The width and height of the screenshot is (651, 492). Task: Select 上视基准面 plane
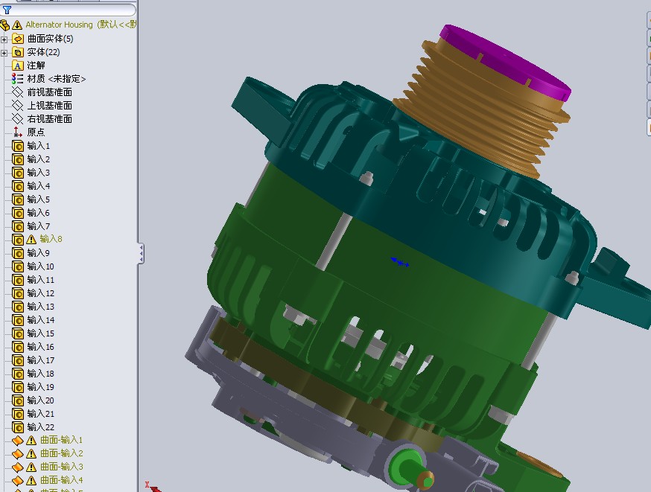[49, 106]
